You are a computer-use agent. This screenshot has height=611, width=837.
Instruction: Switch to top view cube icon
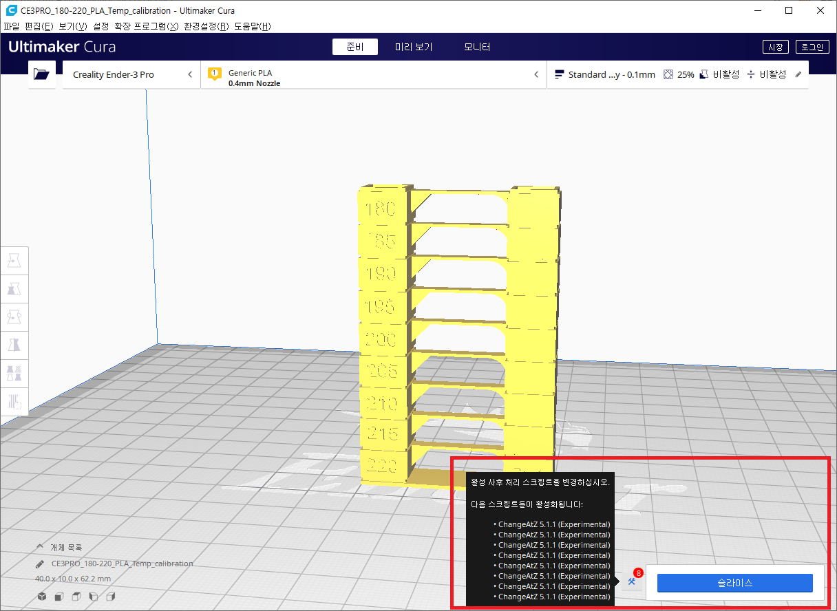click(76, 596)
